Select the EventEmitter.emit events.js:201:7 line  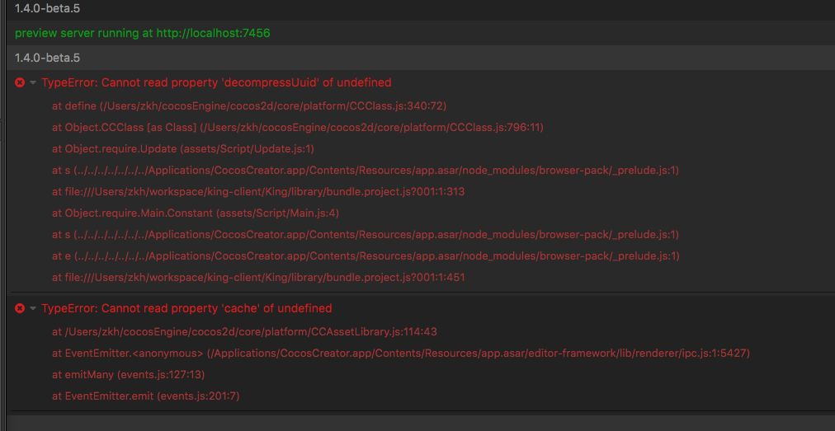coord(145,396)
